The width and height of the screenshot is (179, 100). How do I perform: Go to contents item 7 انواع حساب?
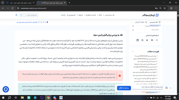pyautogui.click(x=145, y=72)
